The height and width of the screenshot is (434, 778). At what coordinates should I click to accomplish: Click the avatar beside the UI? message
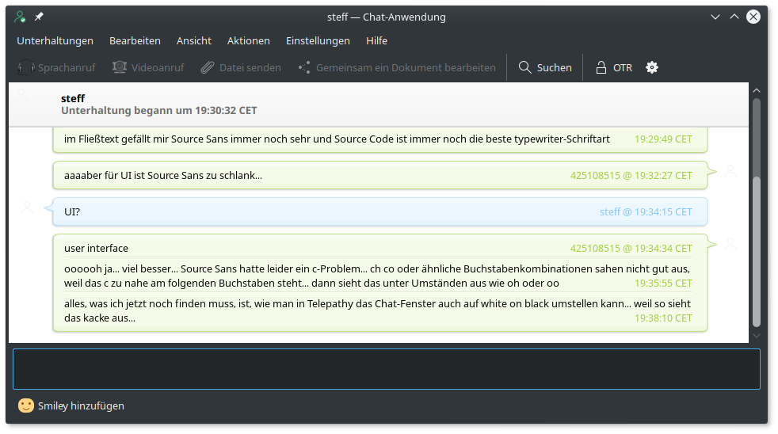(x=27, y=207)
